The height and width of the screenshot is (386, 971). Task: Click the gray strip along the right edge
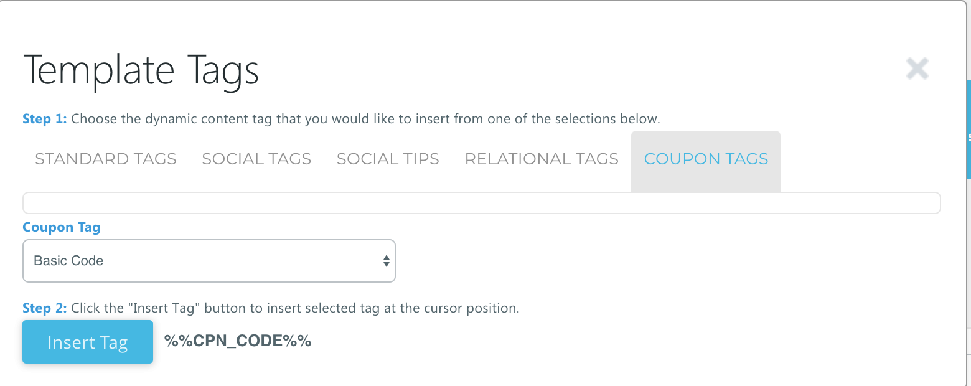(968, 280)
